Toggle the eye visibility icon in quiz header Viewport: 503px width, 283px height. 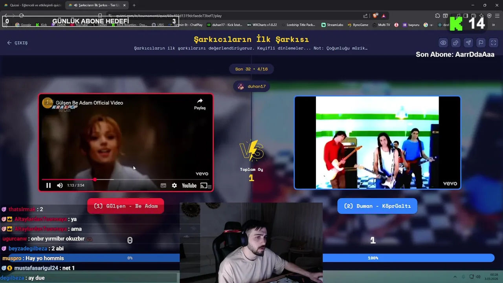click(443, 43)
